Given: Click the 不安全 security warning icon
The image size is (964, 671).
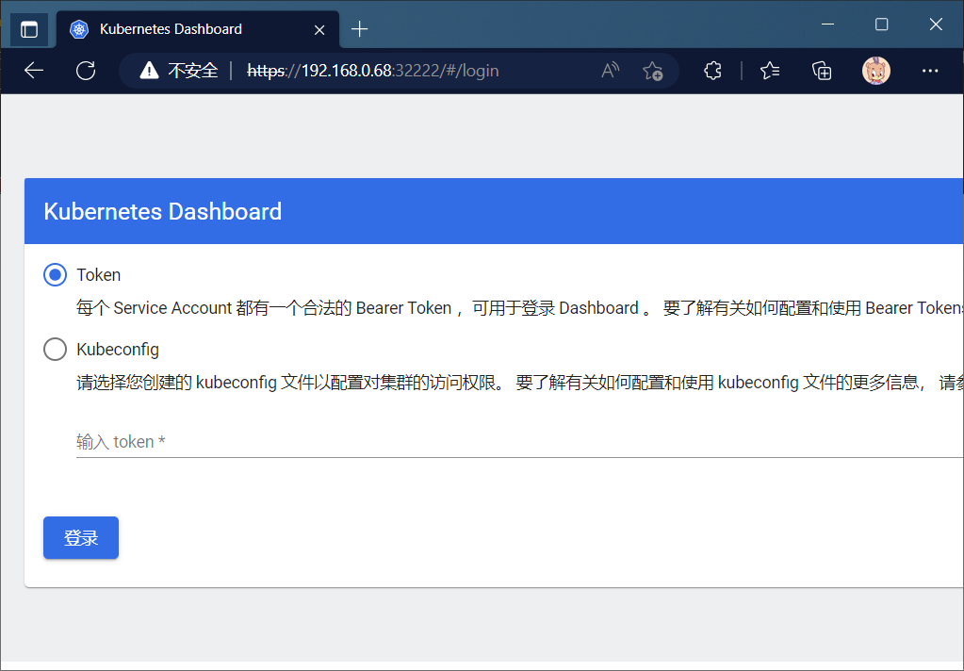Looking at the screenshot, I should 149,71.
